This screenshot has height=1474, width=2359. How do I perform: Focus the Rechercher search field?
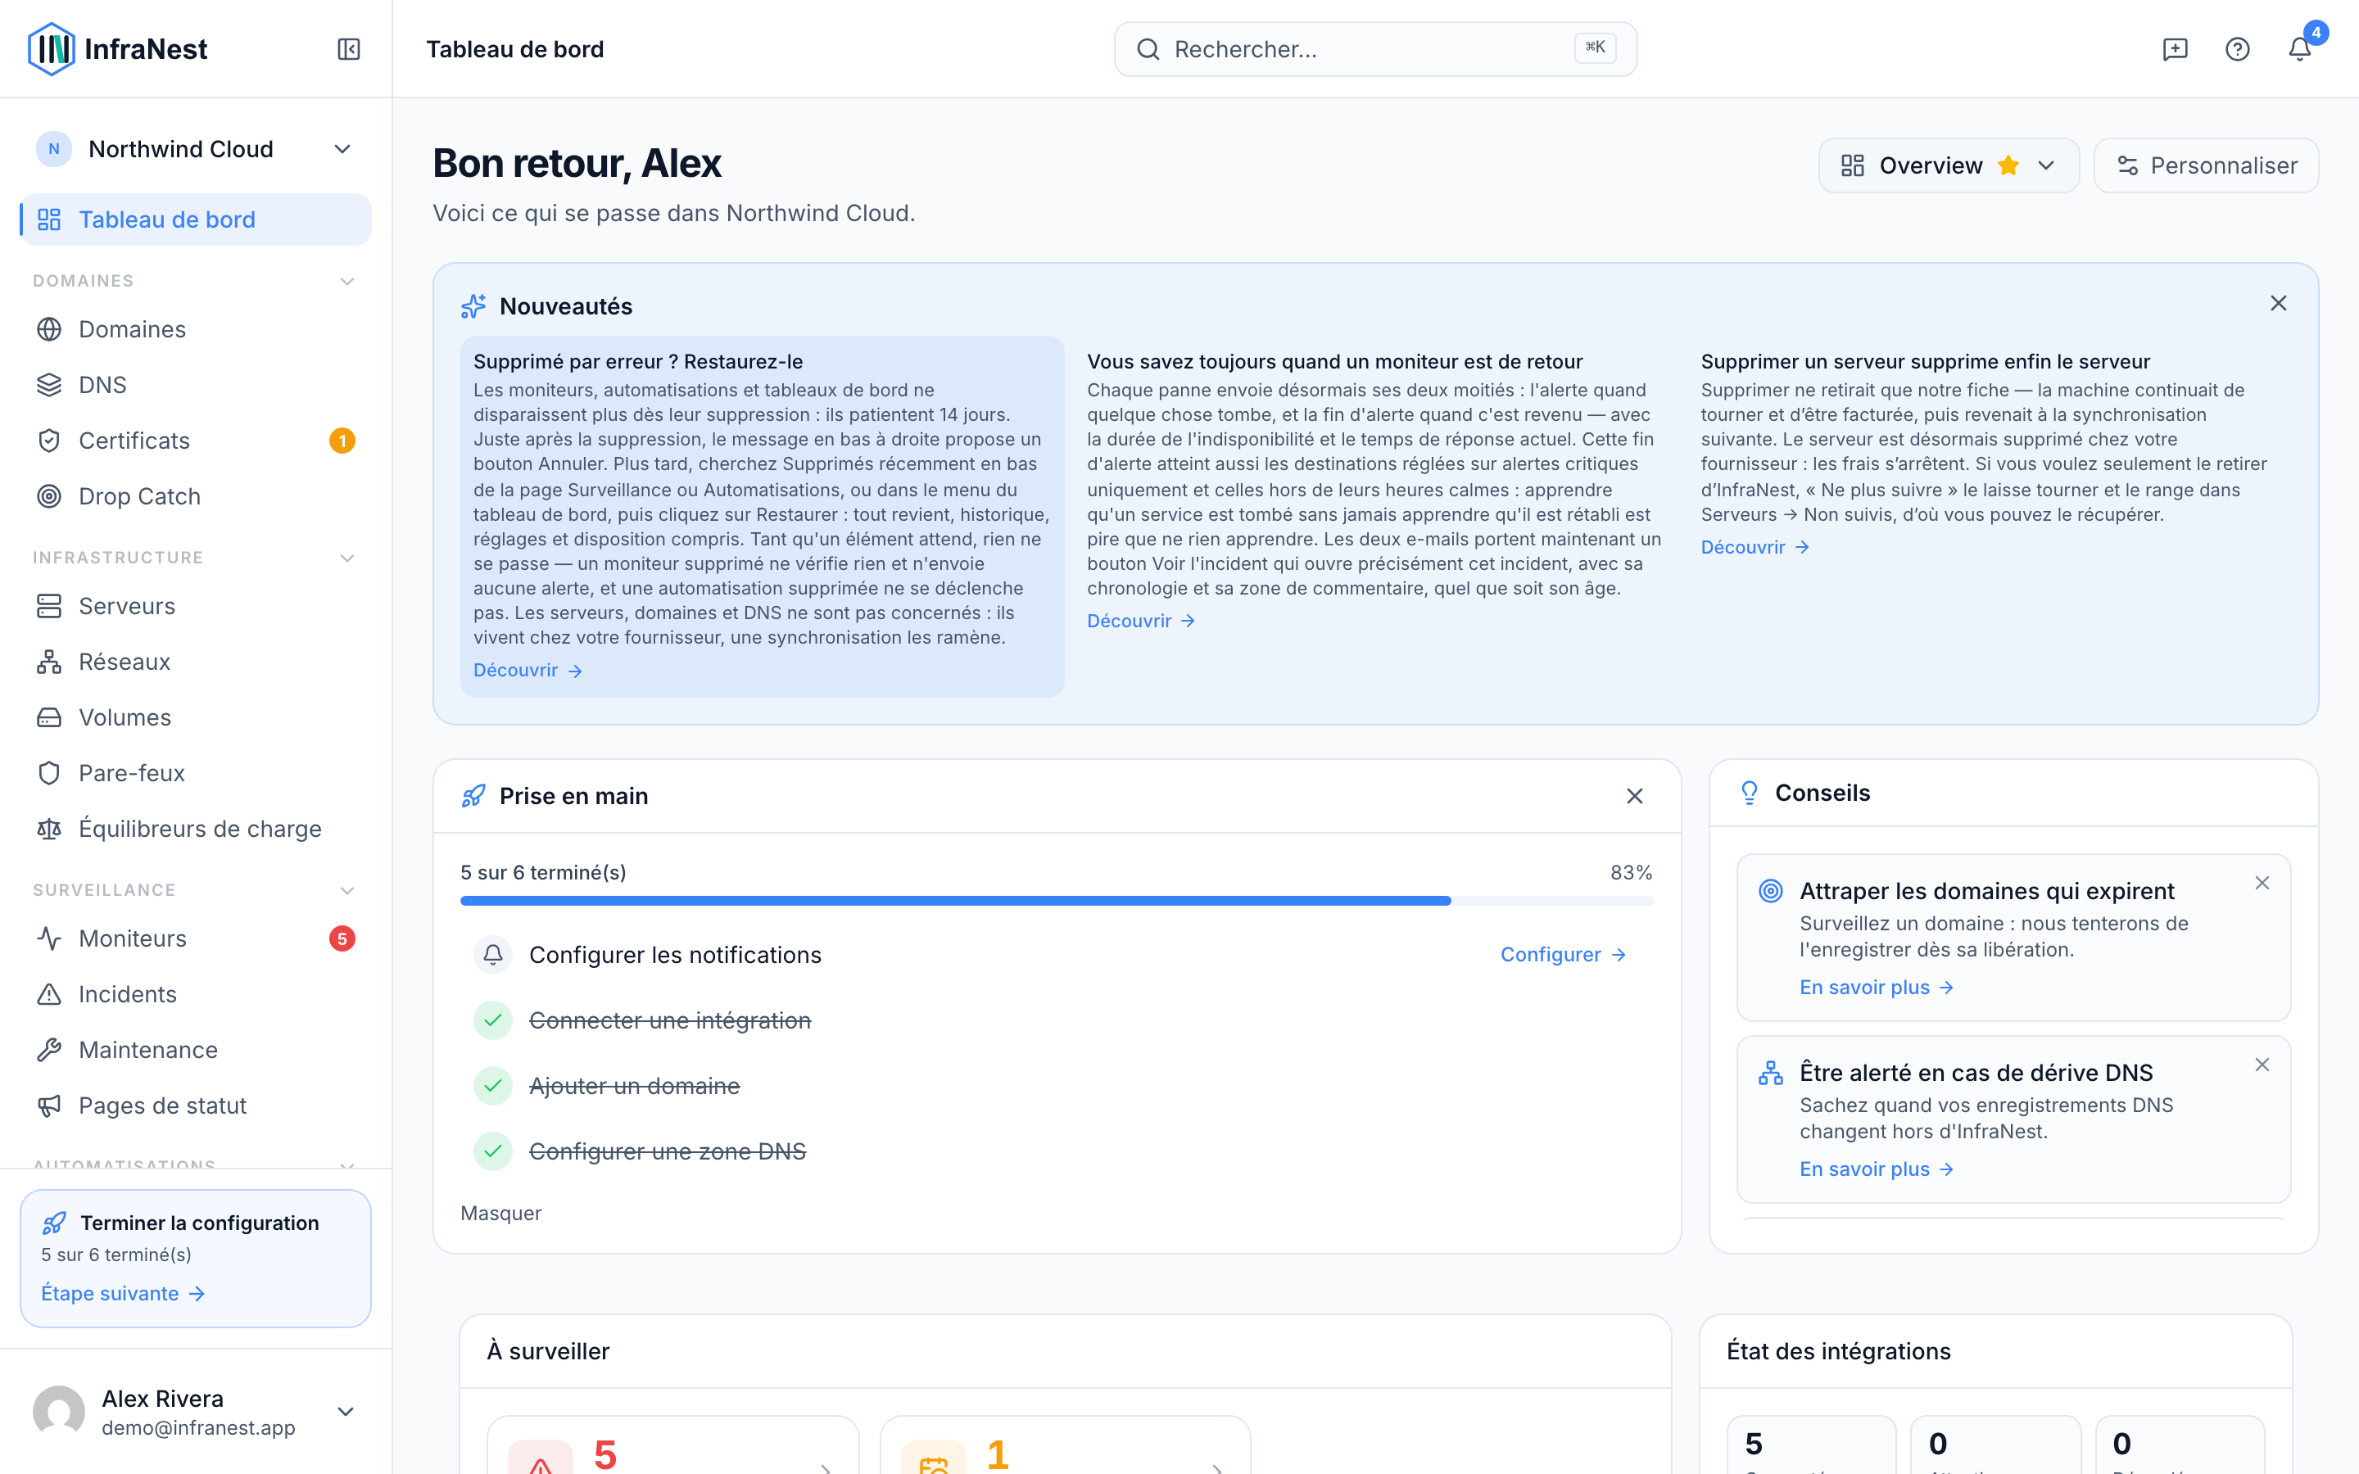[1375, 49]
